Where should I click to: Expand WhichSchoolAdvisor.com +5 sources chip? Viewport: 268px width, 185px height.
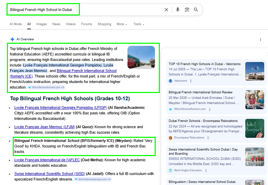coord(93,179)
